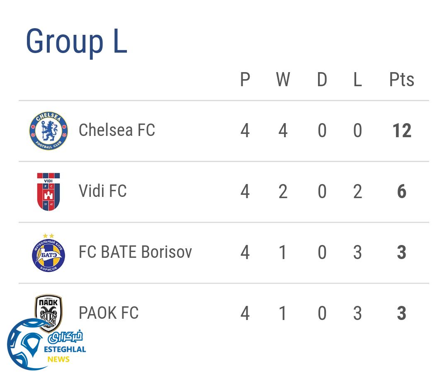Click the Chelsea FC club crest
Image resolution: width=447 pixels, height=383 pixels.
(x=49, y=131)
